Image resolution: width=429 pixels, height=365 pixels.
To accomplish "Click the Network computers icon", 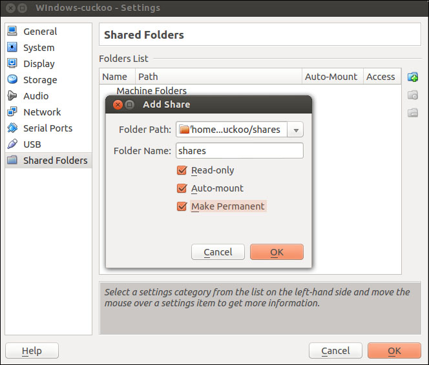I will pos(12,112).
